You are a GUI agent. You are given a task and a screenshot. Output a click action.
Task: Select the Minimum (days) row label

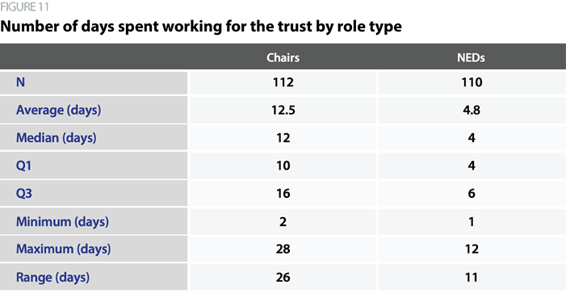[x=62, y=221]
